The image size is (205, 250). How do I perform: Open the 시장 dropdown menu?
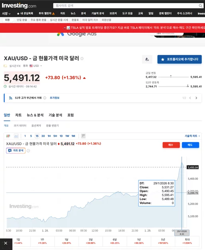point(6,14)
